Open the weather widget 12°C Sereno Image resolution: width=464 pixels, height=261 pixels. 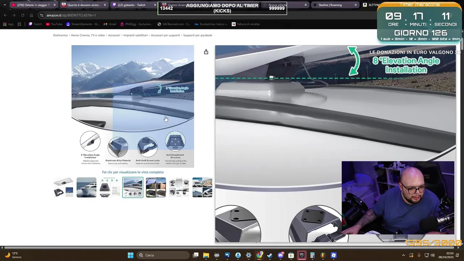coord(12,255)
